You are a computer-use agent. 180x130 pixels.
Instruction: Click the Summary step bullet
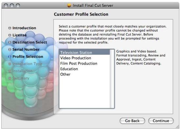pyautogui.click(x=10, y=78)
